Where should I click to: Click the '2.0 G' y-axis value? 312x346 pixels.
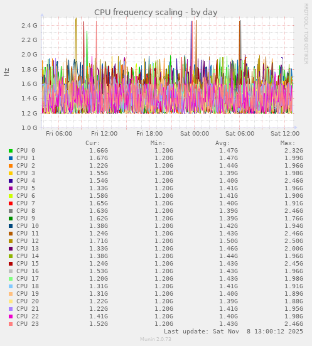coord(30,55)
